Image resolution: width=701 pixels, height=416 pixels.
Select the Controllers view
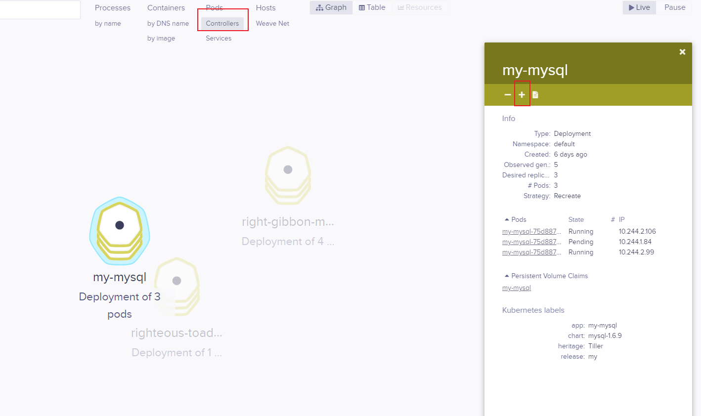(x=222, y=23)
